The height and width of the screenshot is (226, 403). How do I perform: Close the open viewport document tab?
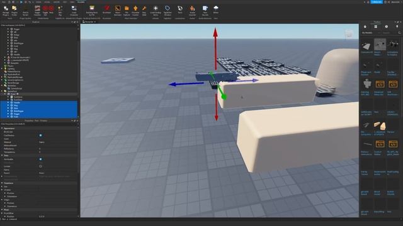[x=95, y=22]
